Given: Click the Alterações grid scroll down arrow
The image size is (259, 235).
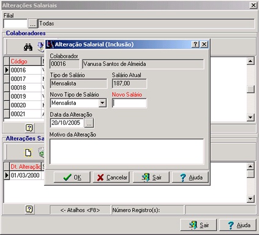Looking at the screenshot, I should (250, 198).
